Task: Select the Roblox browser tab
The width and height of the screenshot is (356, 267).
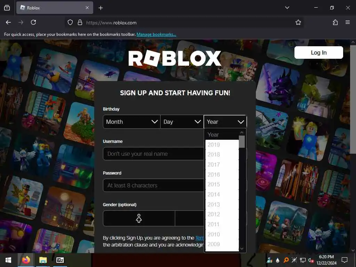Action: [55, 8]
